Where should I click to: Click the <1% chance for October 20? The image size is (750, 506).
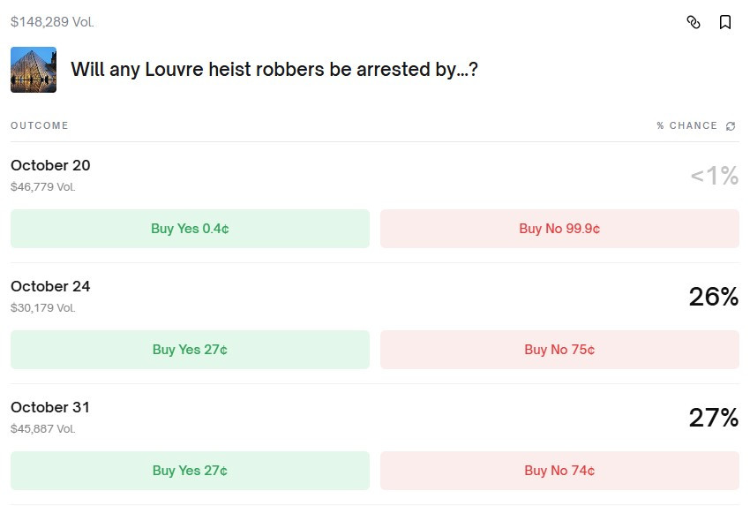714,176
